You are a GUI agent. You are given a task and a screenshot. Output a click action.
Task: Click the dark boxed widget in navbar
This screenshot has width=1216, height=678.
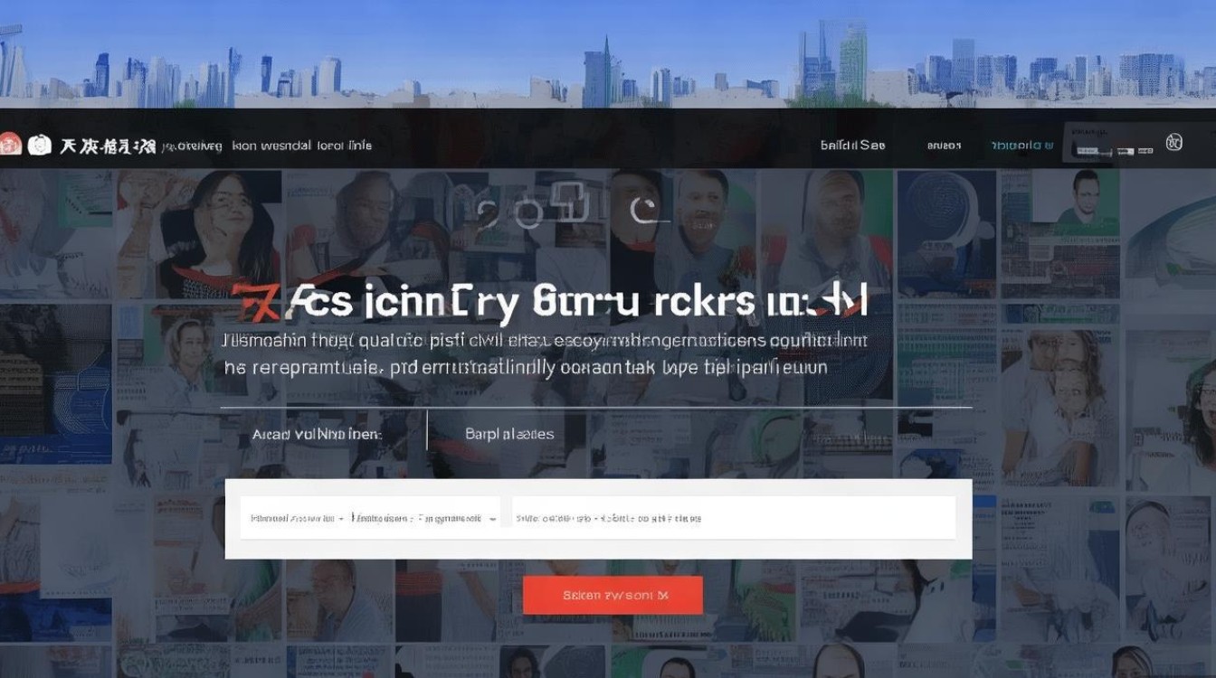click(x=1110, y=145)
